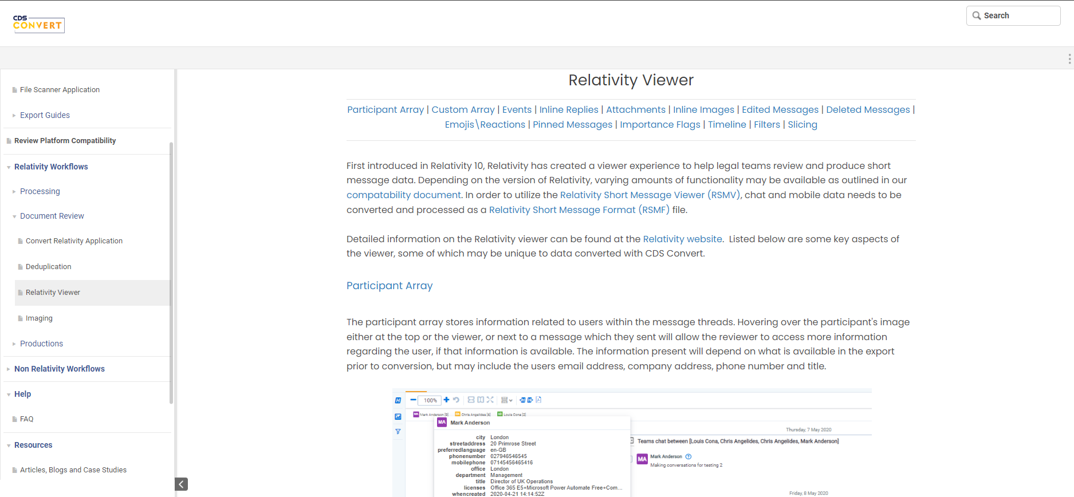Screen dimensions: 1074x497
Task: Open Articles, Blogs and Case Studies
Action: [x=73, y=470]
